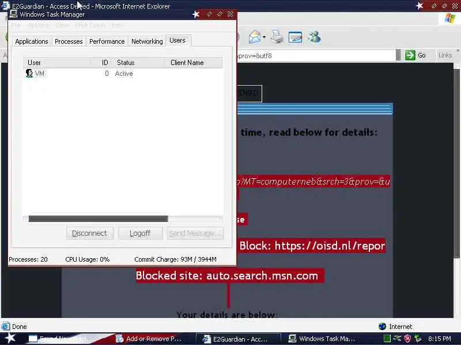Click the 'Block: https://oisd.nl/repor' text
The height and width of the screenshot is (345, 461).
pos(312,246)
